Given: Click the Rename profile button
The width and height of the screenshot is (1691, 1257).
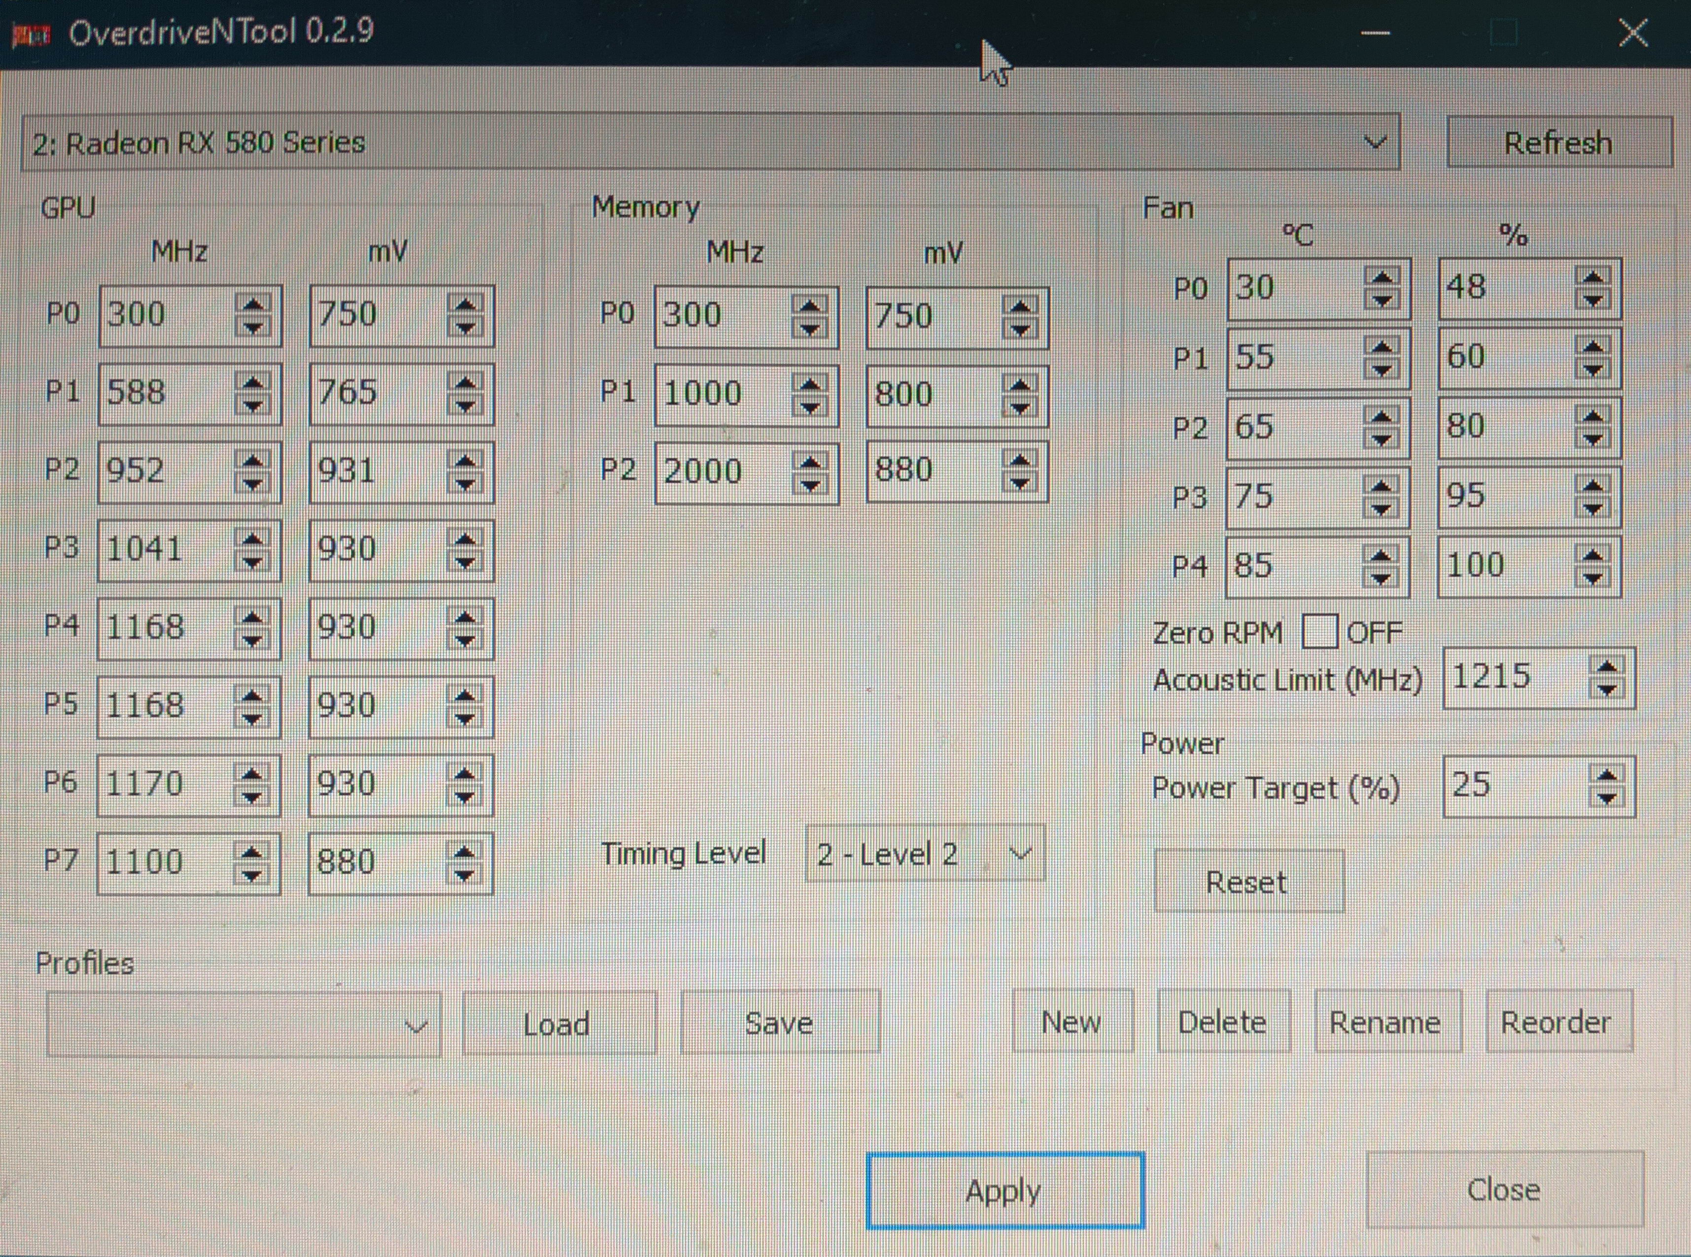Looking at the screenshot, I should [x=1385, y=1022].
